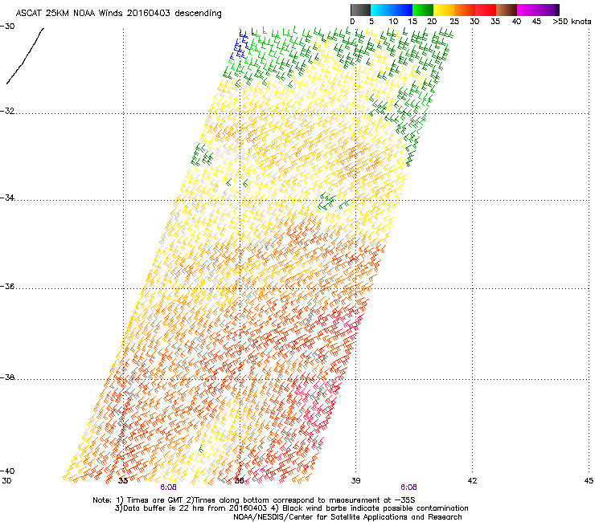Image resolution: width=595 pixels, height=522 pixels.
Task: Click the '-36' latitude axis label
Action: (x=7, y=286)
